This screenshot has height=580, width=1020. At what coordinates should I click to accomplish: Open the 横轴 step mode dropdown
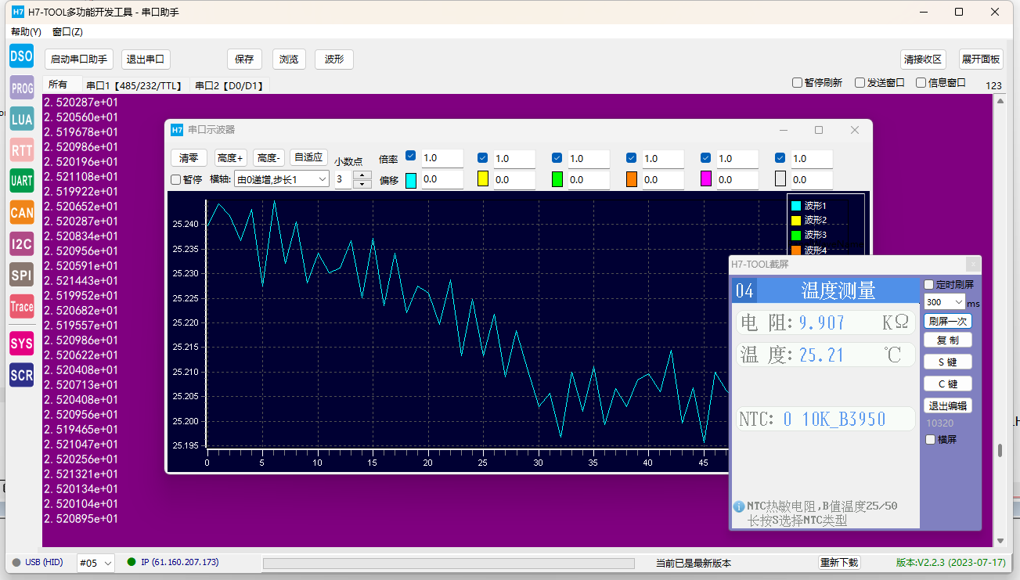point(282,179)
